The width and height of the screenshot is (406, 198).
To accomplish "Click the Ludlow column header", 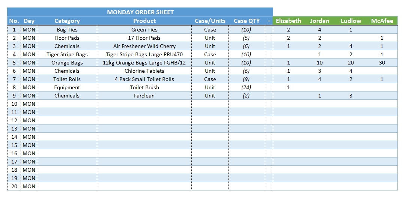I will [x=351, y=21].
